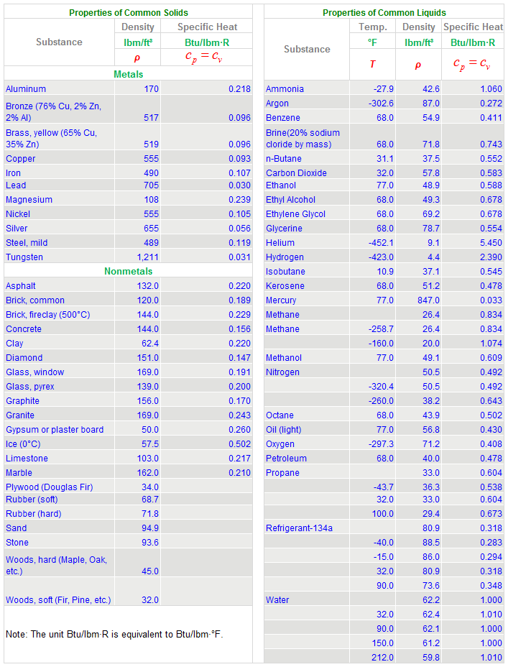
Task: Select the Metals section heading
Action: pyautogui.click(x=129, y=74)
